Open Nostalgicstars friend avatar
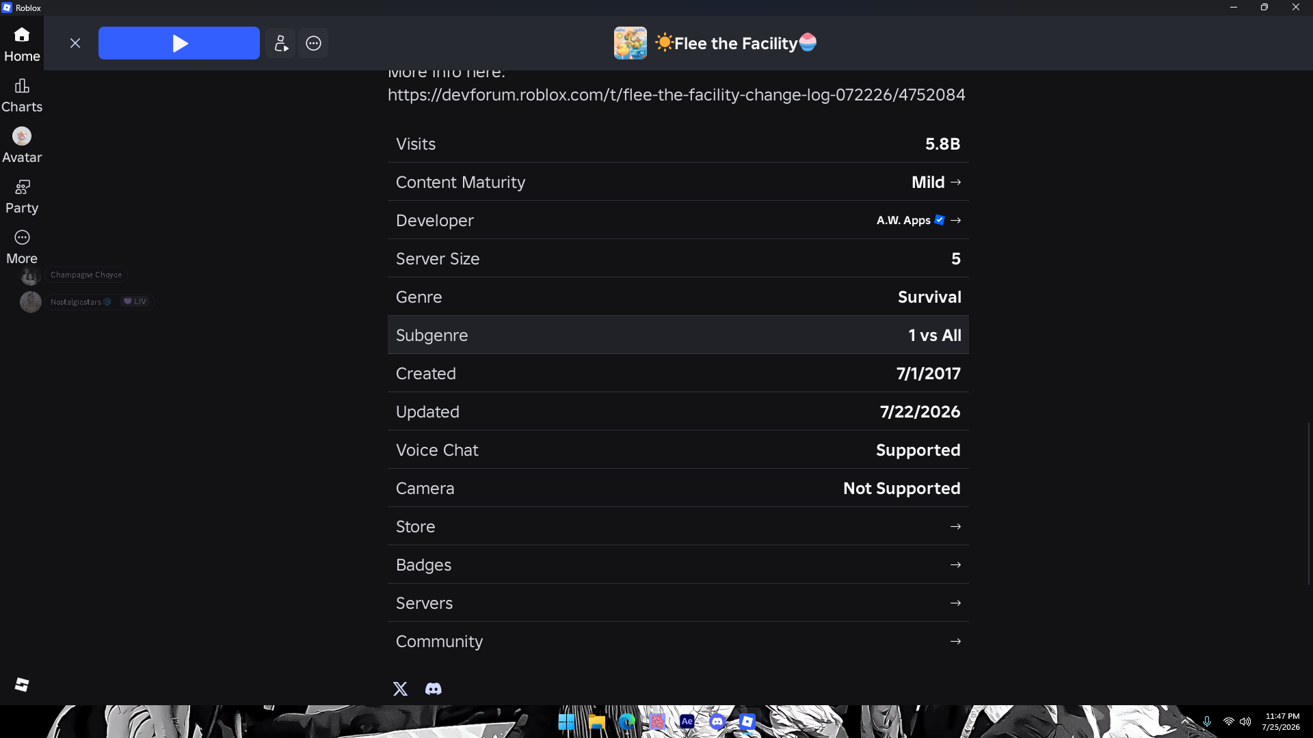Screen dimensions: 1313x738 (x=30, y=301)
